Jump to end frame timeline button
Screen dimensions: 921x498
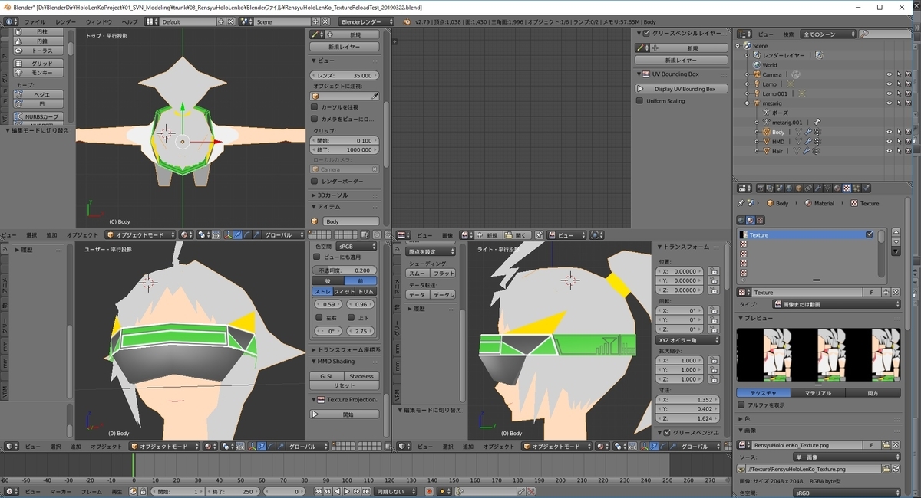(x=366, y=491)
